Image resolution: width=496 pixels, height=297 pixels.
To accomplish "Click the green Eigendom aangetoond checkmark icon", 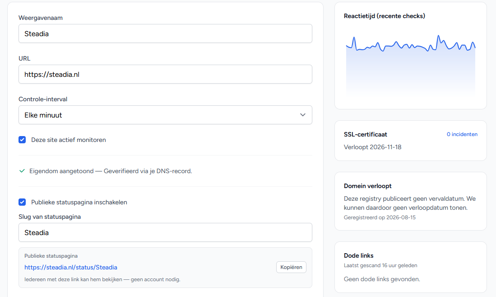I will tap(22, 171).
